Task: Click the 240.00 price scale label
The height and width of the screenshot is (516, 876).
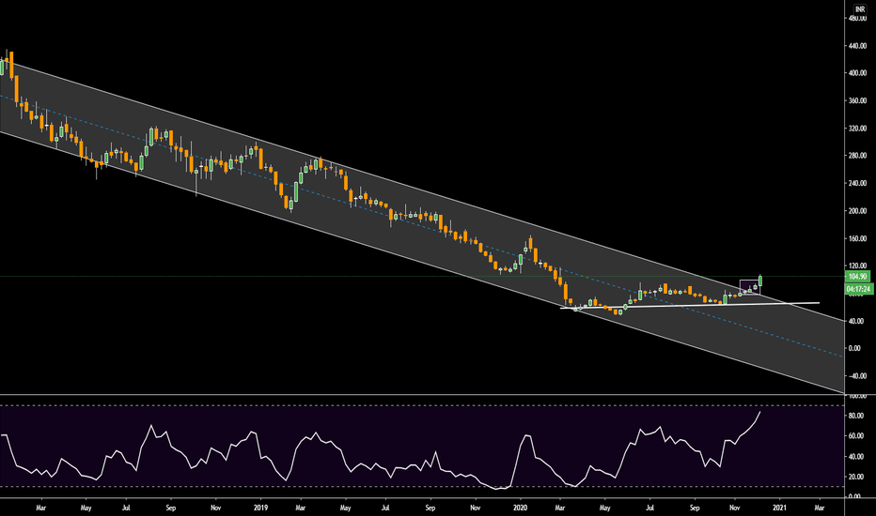Action: tap(857, 184)
